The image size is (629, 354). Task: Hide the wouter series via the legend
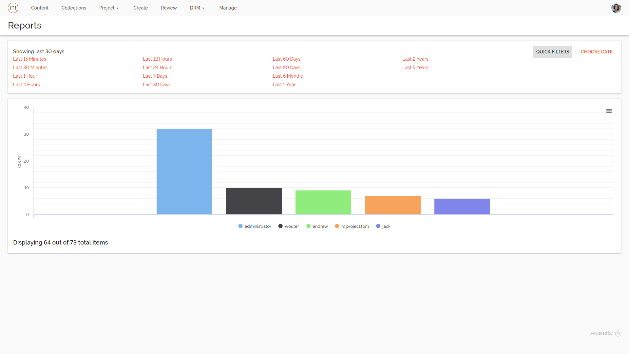coord(288,226)
